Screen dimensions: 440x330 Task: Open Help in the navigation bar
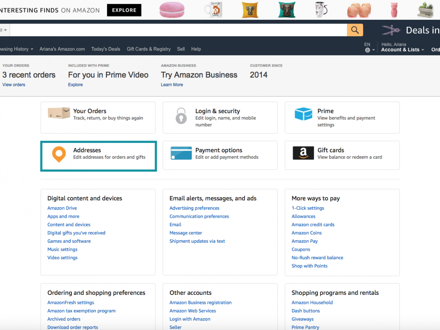[x=196, y=49]
